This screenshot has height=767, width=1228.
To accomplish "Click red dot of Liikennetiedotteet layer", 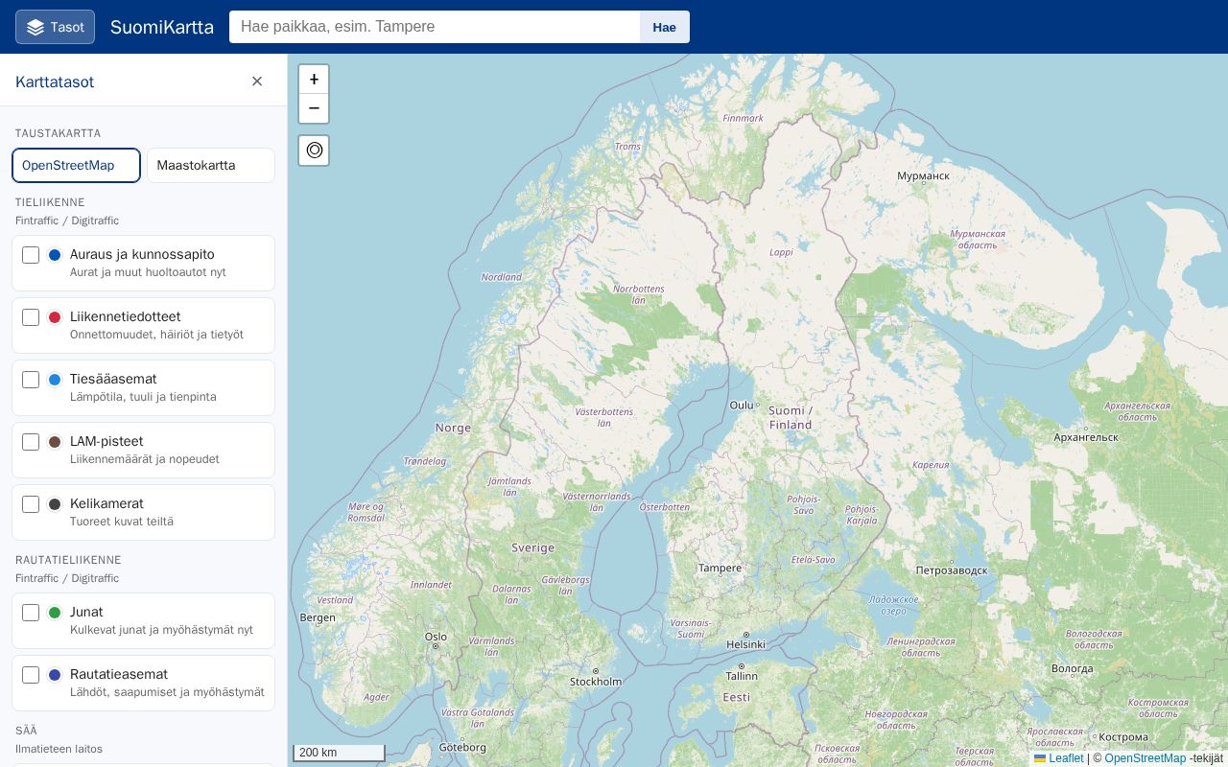I will click(x=55, y=317).
